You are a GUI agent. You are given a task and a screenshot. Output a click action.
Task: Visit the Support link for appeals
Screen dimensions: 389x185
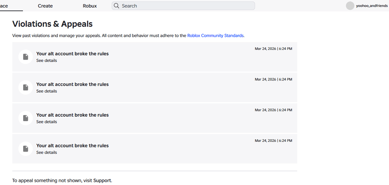pos(102,180)
